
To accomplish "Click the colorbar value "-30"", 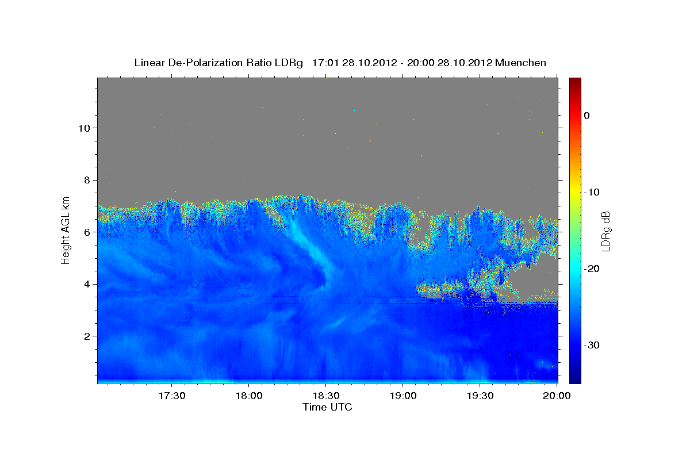I will pyautogui.click(x=592, y=345).
